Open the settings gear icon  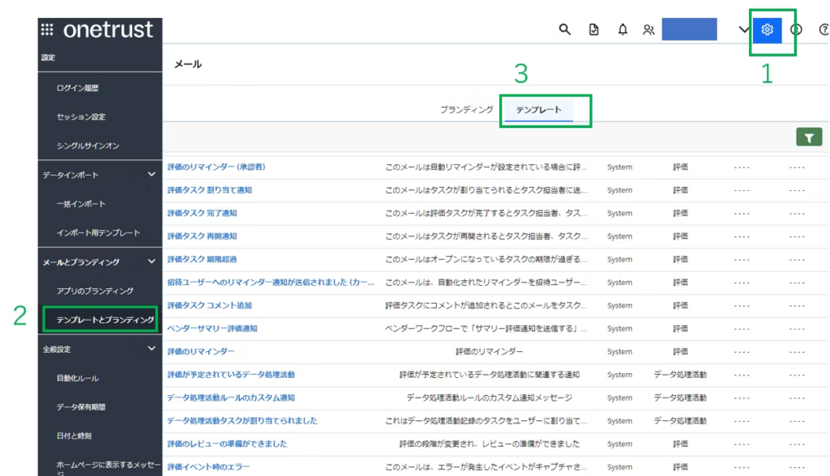(x=768, y=30)
